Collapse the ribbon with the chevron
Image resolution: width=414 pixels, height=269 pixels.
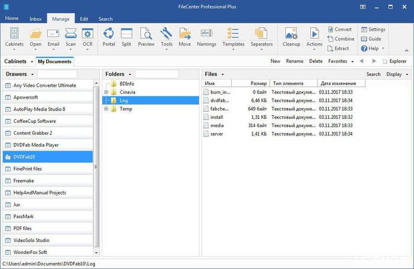406,50
